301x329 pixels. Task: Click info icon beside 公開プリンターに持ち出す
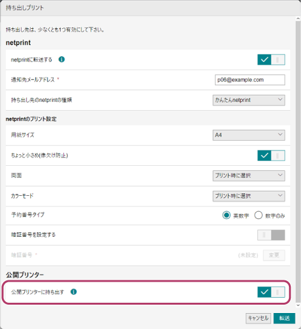tap(74, 292)
